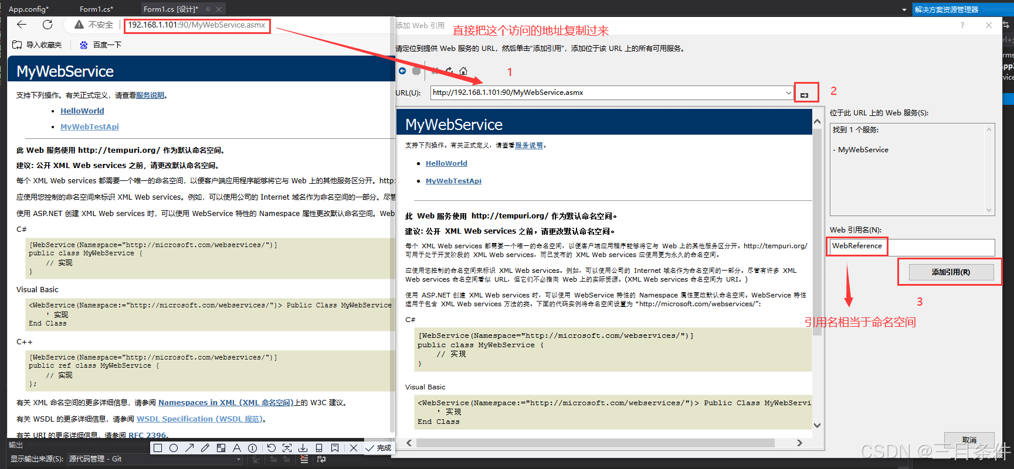Click MyWebTestApi link in the browser page
Screen dimensions: 1014x469
[90, 127]
